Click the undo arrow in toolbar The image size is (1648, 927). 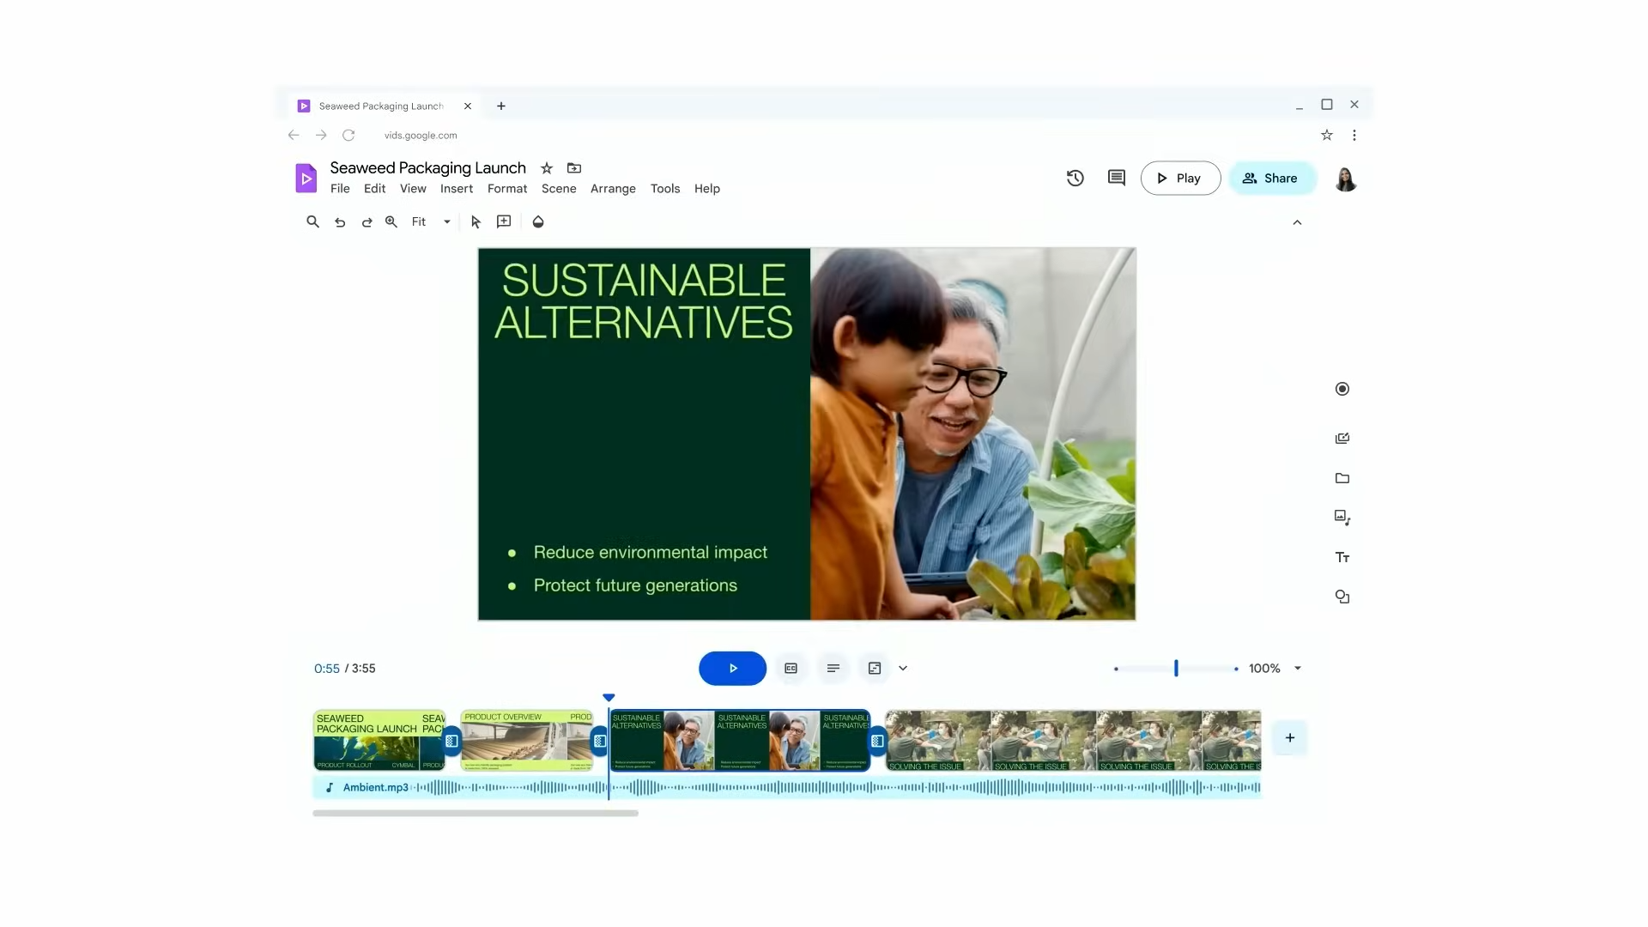coord(340,222)
